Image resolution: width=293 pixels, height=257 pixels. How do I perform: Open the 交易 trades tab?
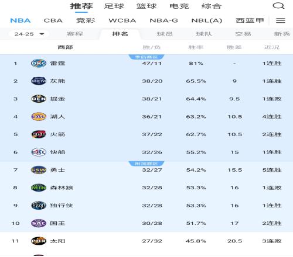[243, 34]
